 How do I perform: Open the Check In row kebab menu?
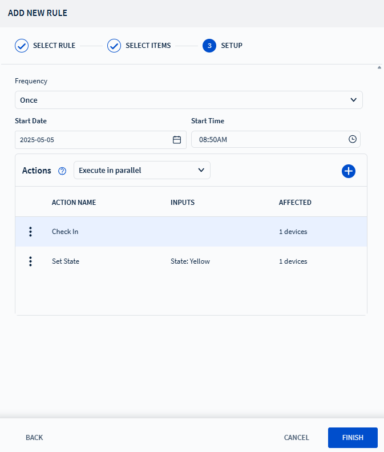coord(30,232)
